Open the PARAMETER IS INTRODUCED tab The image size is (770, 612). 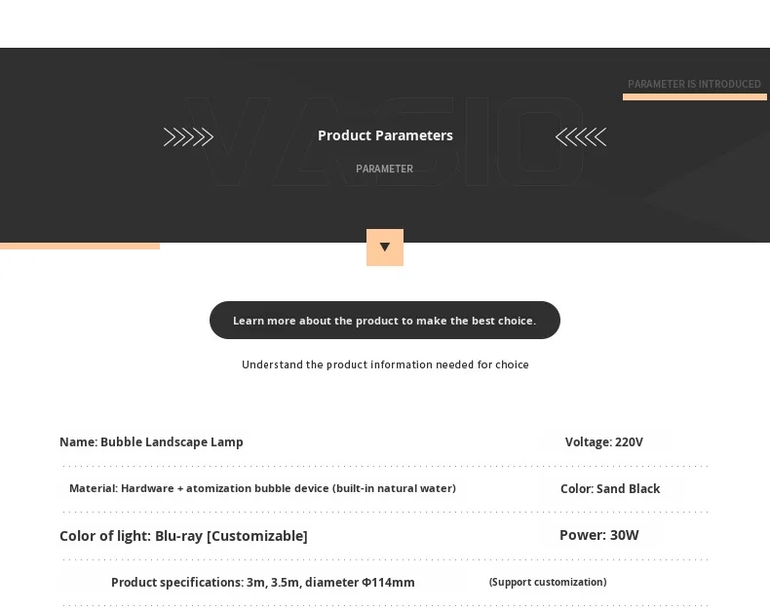(x=694, y=84)
